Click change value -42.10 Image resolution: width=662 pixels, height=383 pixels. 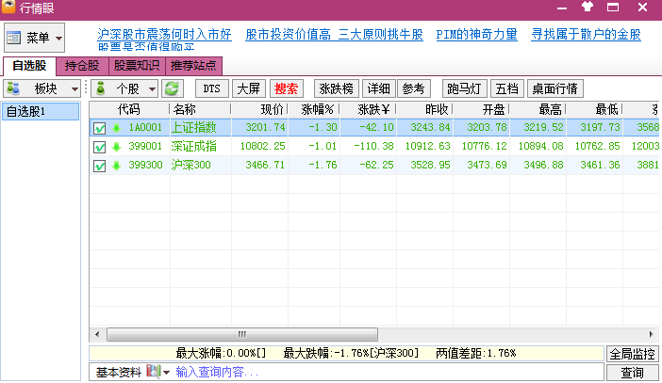point(376,127)
